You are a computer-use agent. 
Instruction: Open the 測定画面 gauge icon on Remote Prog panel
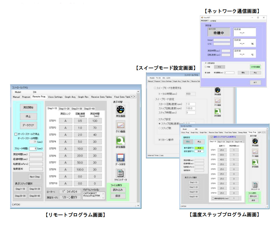121,110
